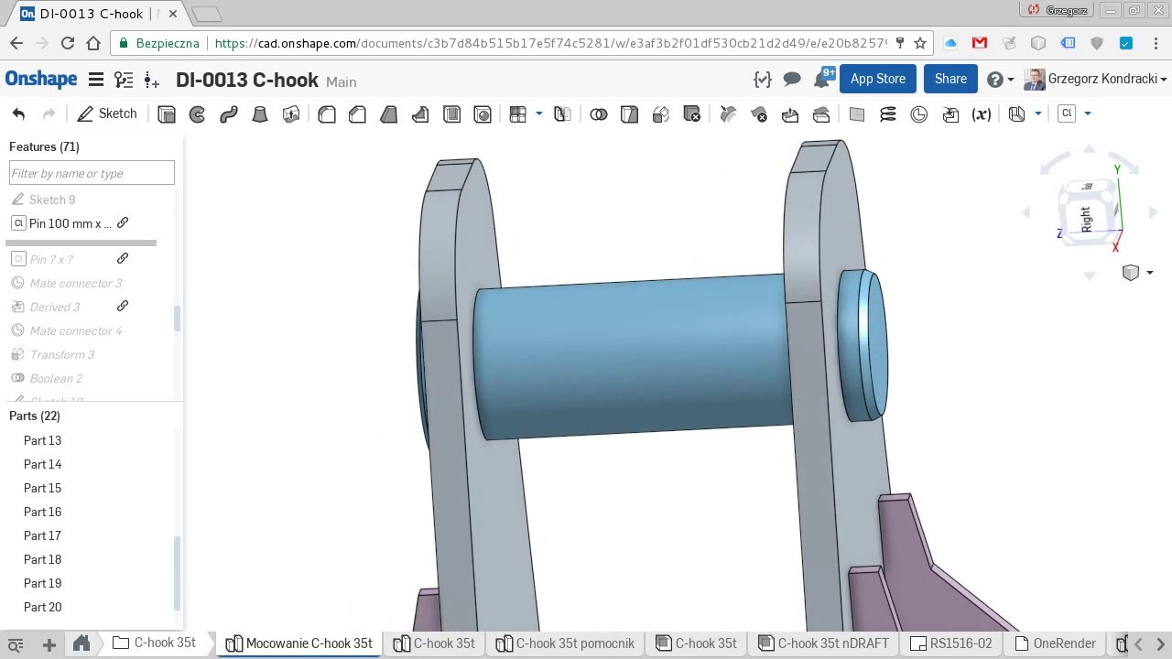Undo the last action

(18, 113)
